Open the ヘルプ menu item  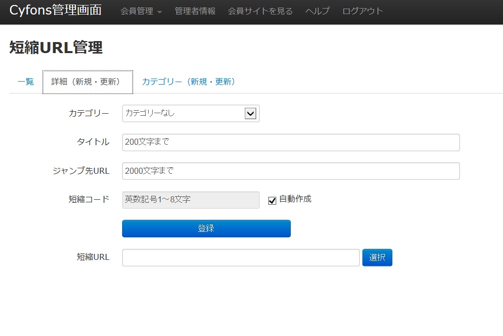[317, 11]
